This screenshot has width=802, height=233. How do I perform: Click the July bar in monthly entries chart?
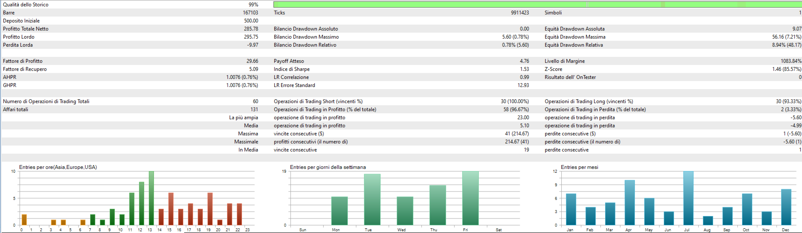[x=688, y=198]
